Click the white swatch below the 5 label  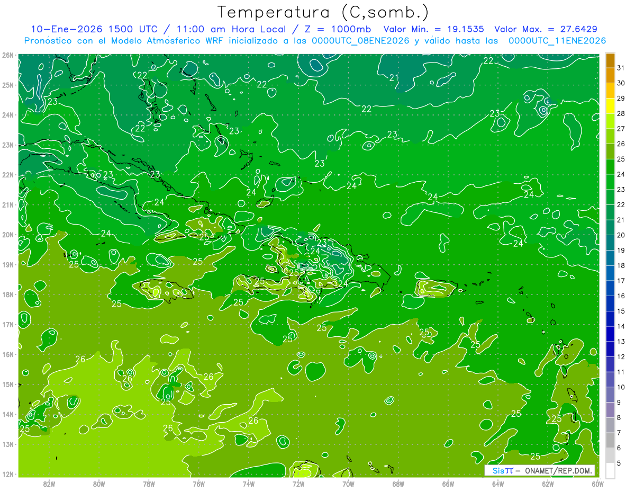point(610,470)
